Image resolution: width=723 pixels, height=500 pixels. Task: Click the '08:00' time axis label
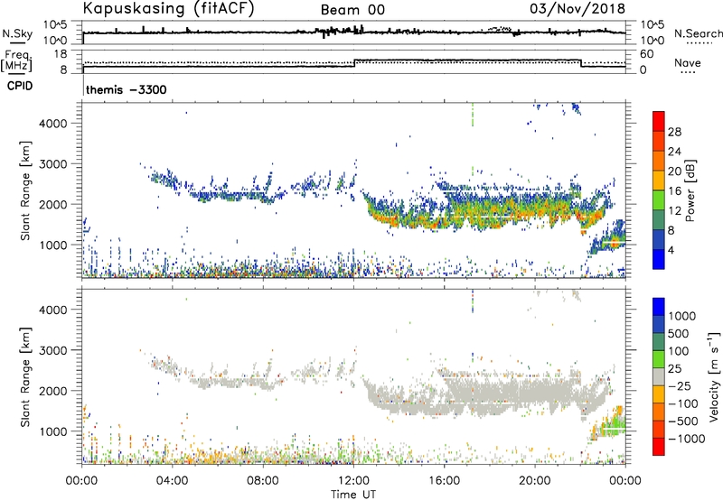[x=263, y=480]
